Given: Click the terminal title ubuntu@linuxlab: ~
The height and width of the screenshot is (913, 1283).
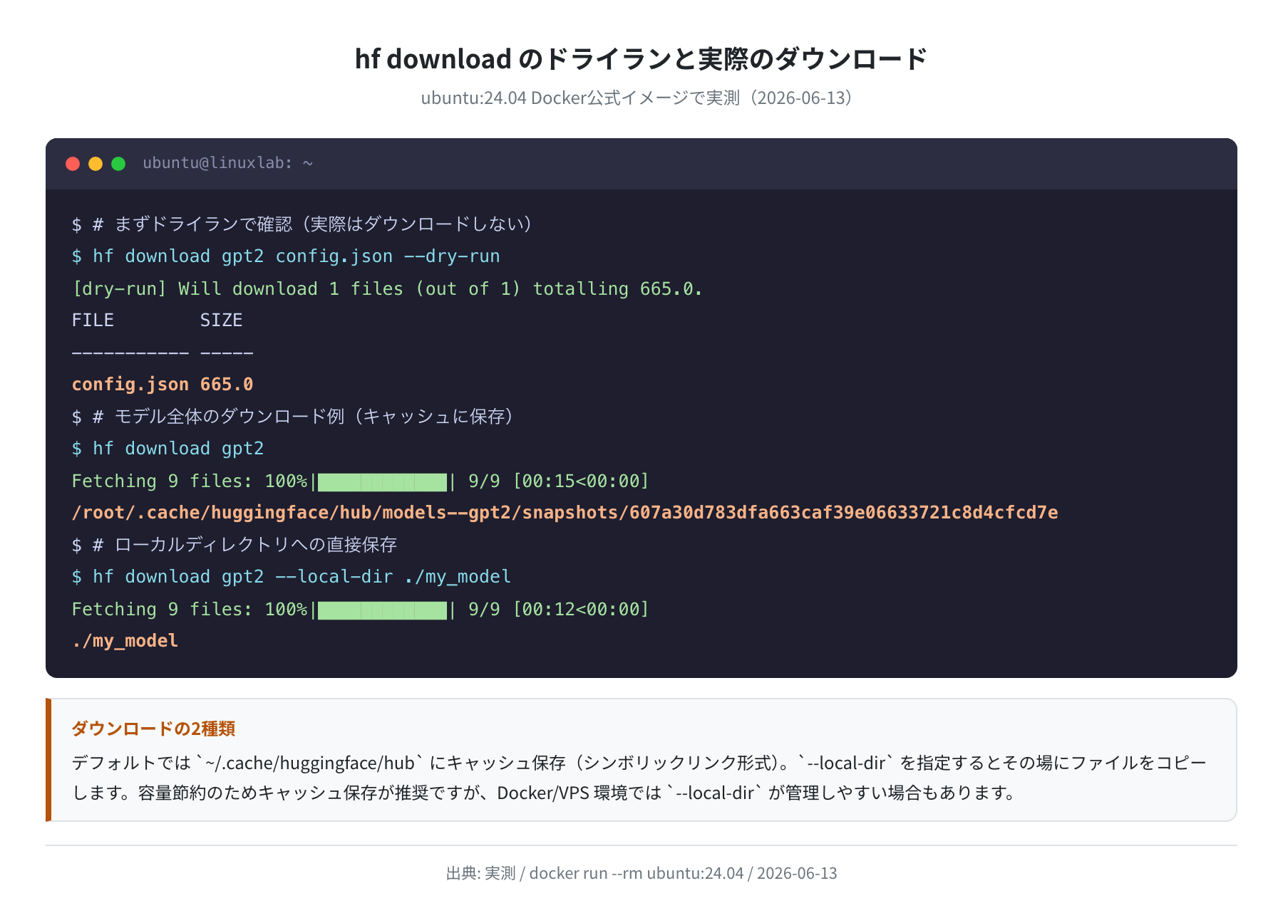Looking at the screenshot, I should (228, 163).
